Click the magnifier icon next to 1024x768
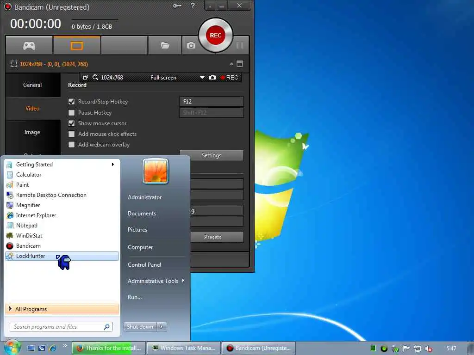The height and width of the screenshot is (355, 474). point(95,77)
